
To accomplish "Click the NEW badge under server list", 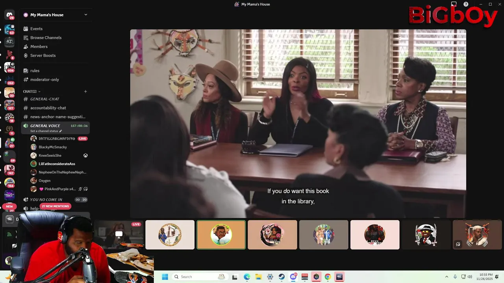I will 9,206.
